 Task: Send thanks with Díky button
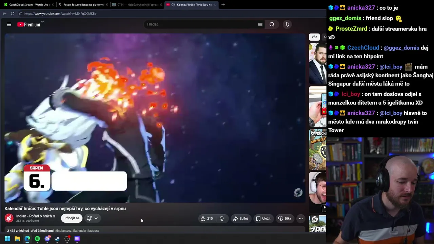point(284,219)
